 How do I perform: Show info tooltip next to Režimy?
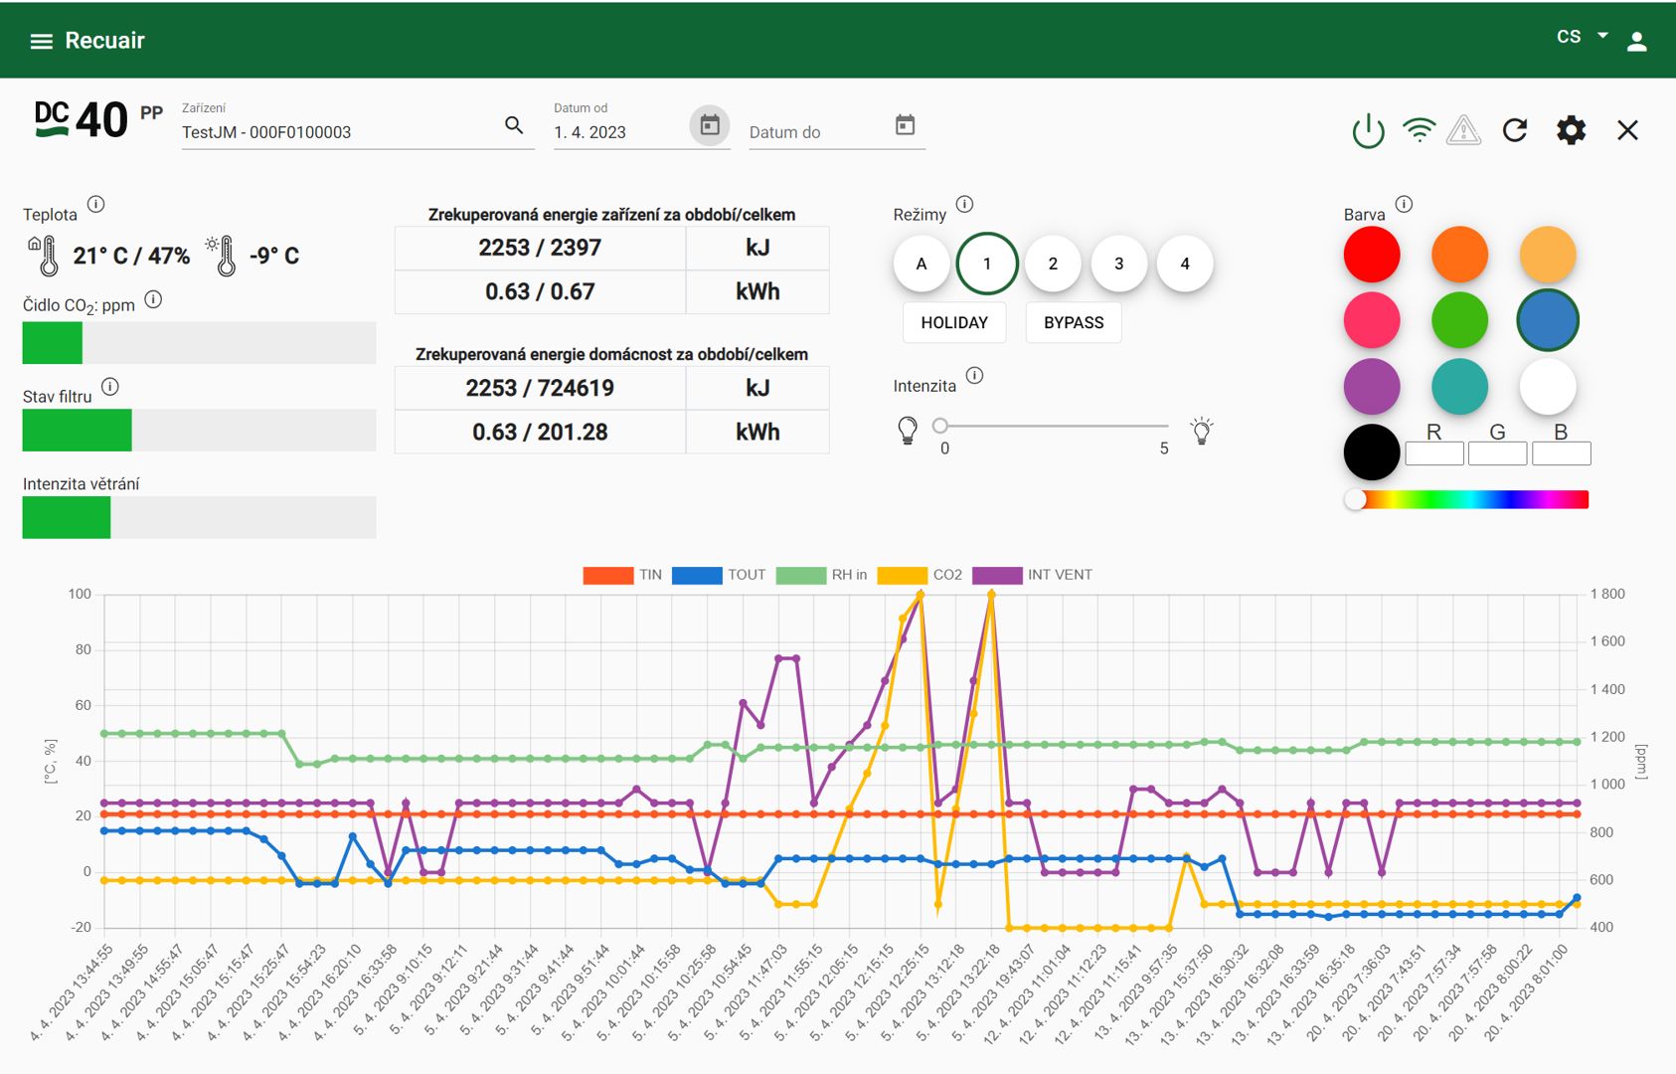pyautogui.click(x=964, y=205)
